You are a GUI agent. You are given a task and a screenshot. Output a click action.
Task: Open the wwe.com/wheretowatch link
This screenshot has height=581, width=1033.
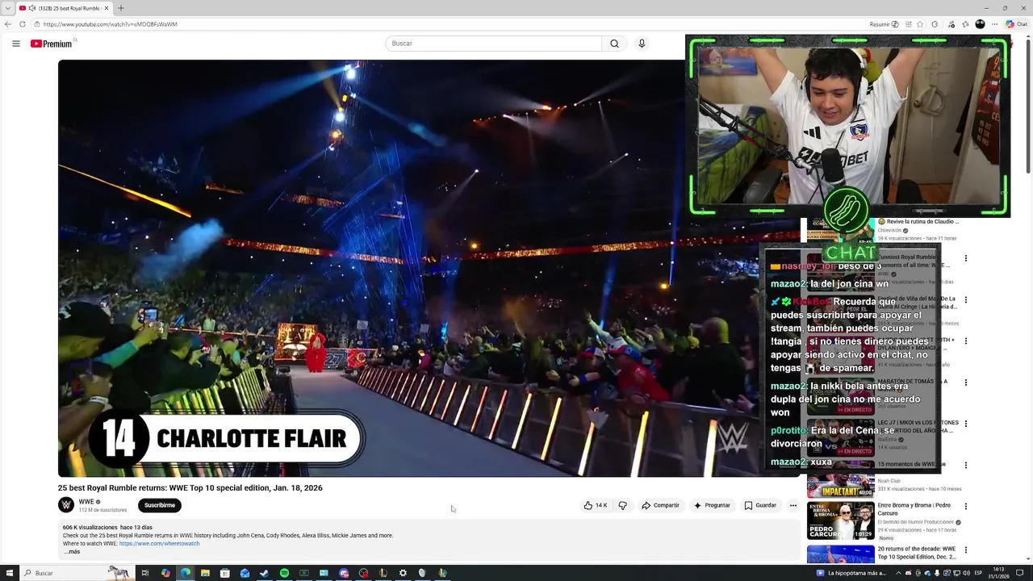coord(159,544)
